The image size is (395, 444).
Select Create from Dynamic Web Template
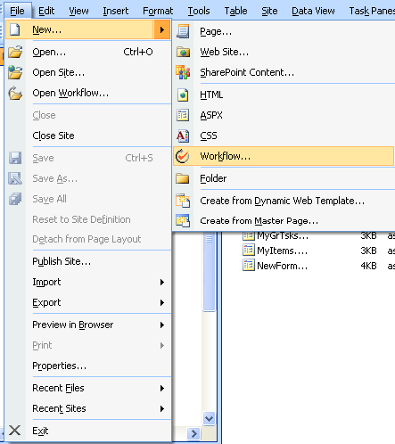(x=284, y=201)
